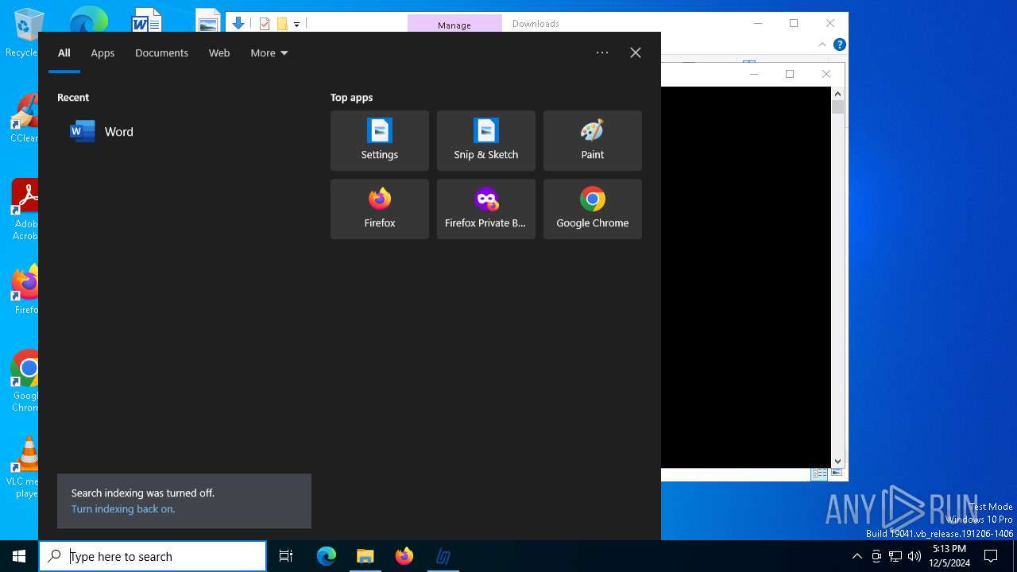Open network status tray icon
This screenshot has height=572, width=1017.
(895, 556)
